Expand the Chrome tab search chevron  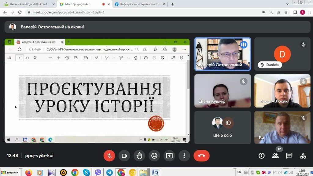(x=287, y=4)
